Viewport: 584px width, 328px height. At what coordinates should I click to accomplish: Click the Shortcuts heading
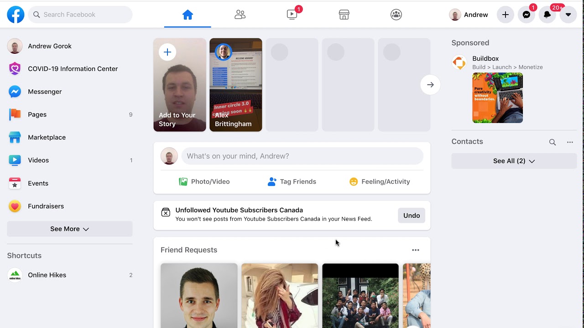[x=24, y=256]
